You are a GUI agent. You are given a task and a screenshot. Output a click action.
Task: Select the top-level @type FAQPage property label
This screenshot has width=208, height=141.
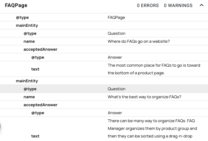click(x=22, y=17)
